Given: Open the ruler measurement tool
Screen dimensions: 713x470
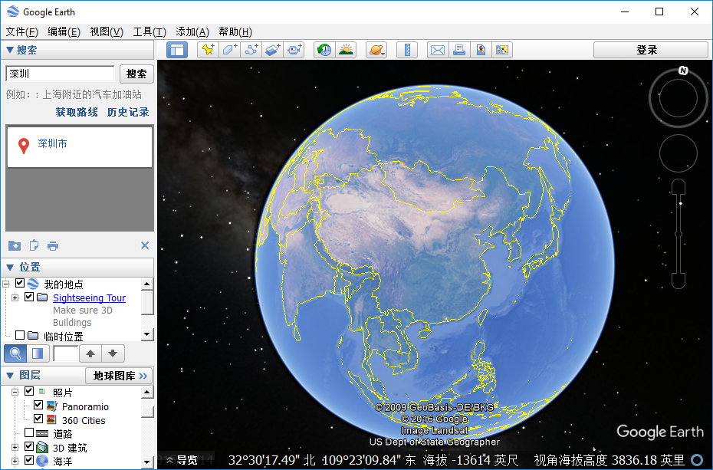Looking at the screenshot, I should (x=407, y=50).
